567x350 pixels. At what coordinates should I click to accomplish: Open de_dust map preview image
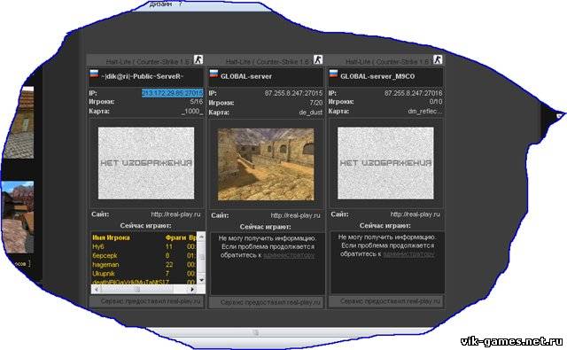click(x=266, y=164)
